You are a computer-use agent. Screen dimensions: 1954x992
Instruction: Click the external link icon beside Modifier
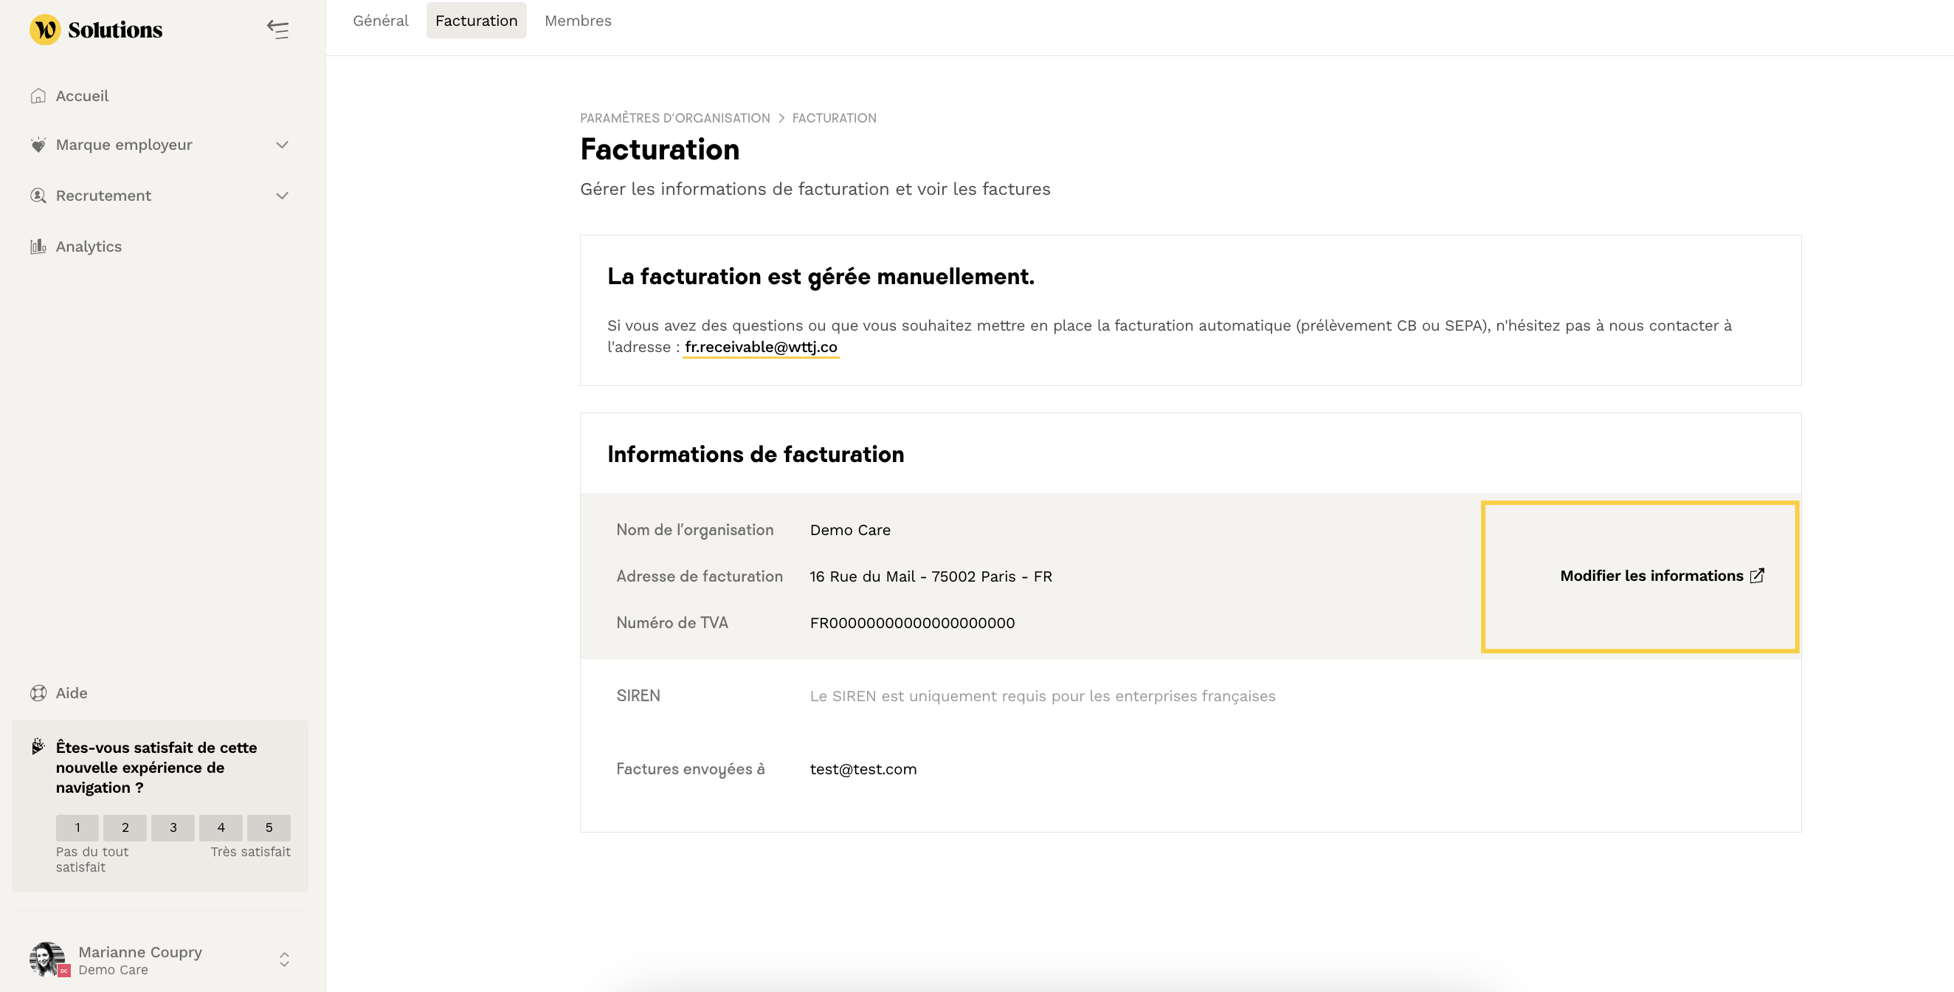click(x=1757, y=576)
